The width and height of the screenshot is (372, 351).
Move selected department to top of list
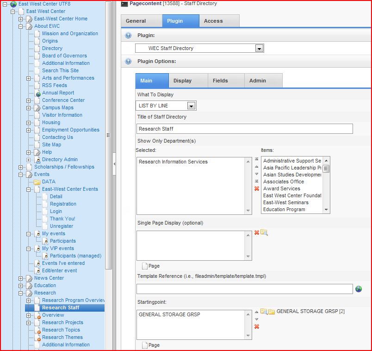pos(256,159)
